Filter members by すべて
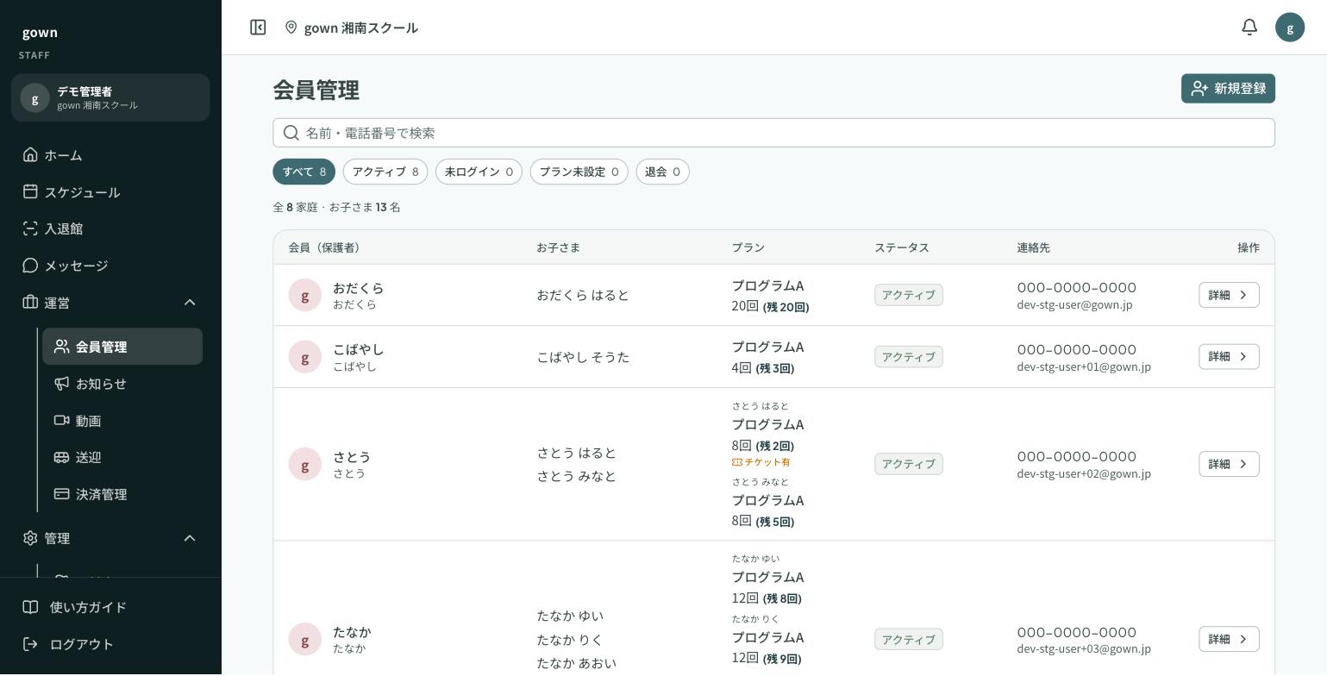1327x676 pixels. tap(304, 172)
